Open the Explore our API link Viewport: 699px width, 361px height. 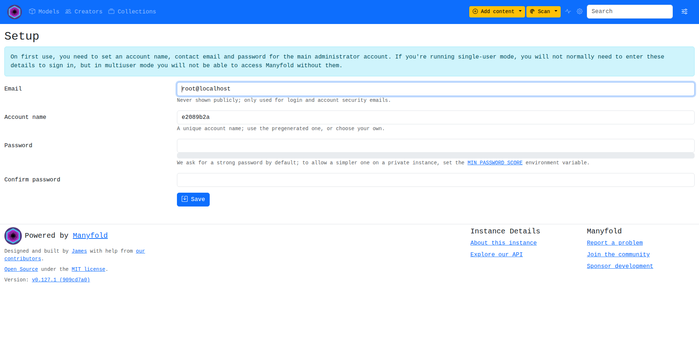(496, 254)
